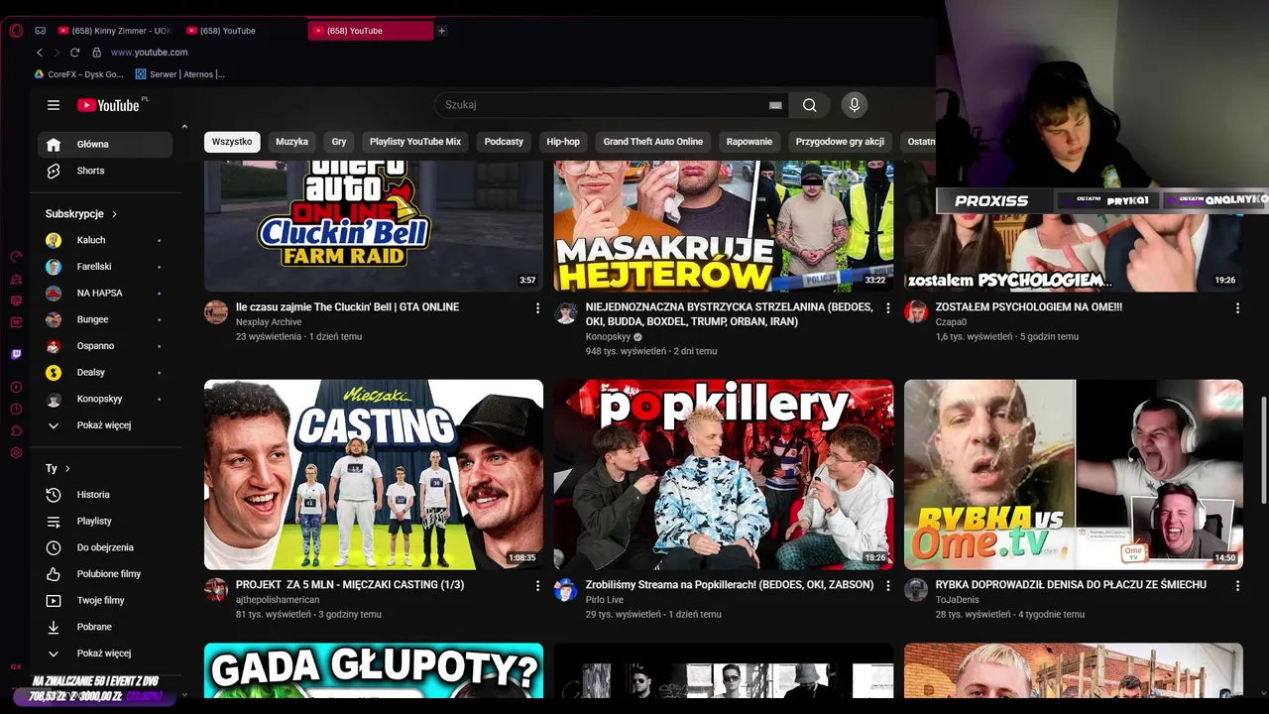
Task: Open GX Control speedometer in Opera sidebar
Action: pos(16,257)
